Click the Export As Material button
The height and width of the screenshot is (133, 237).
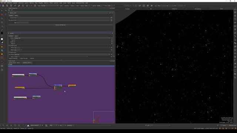tap(60, 25)
